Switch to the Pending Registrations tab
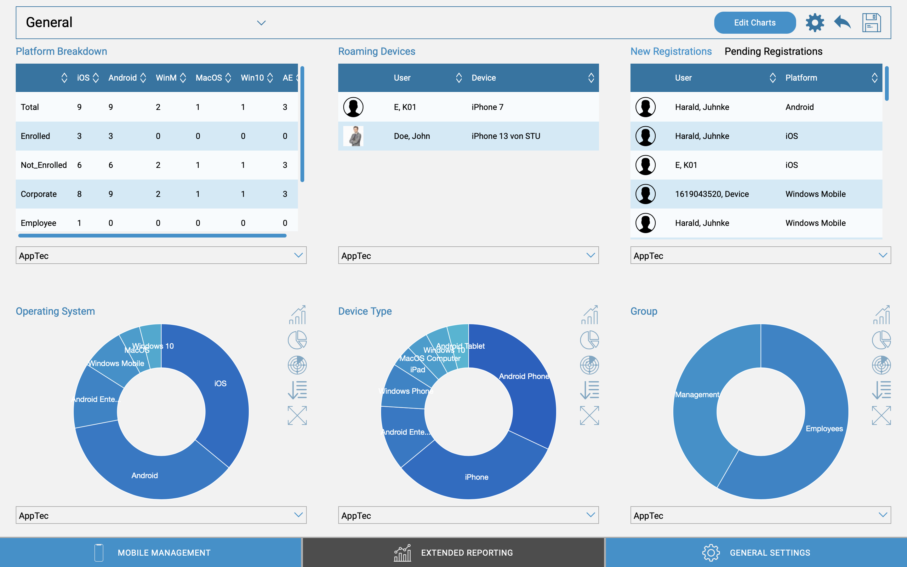 pos(773,51)
